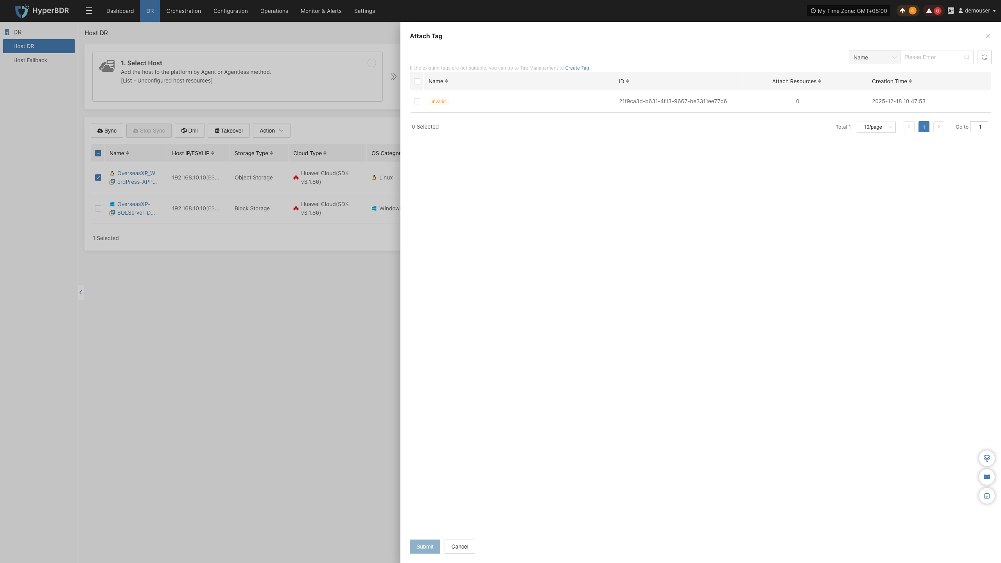The height and width of the screenshot is (563, 1001).
Task: Refresh the tag list
Action: click(985, 57)
